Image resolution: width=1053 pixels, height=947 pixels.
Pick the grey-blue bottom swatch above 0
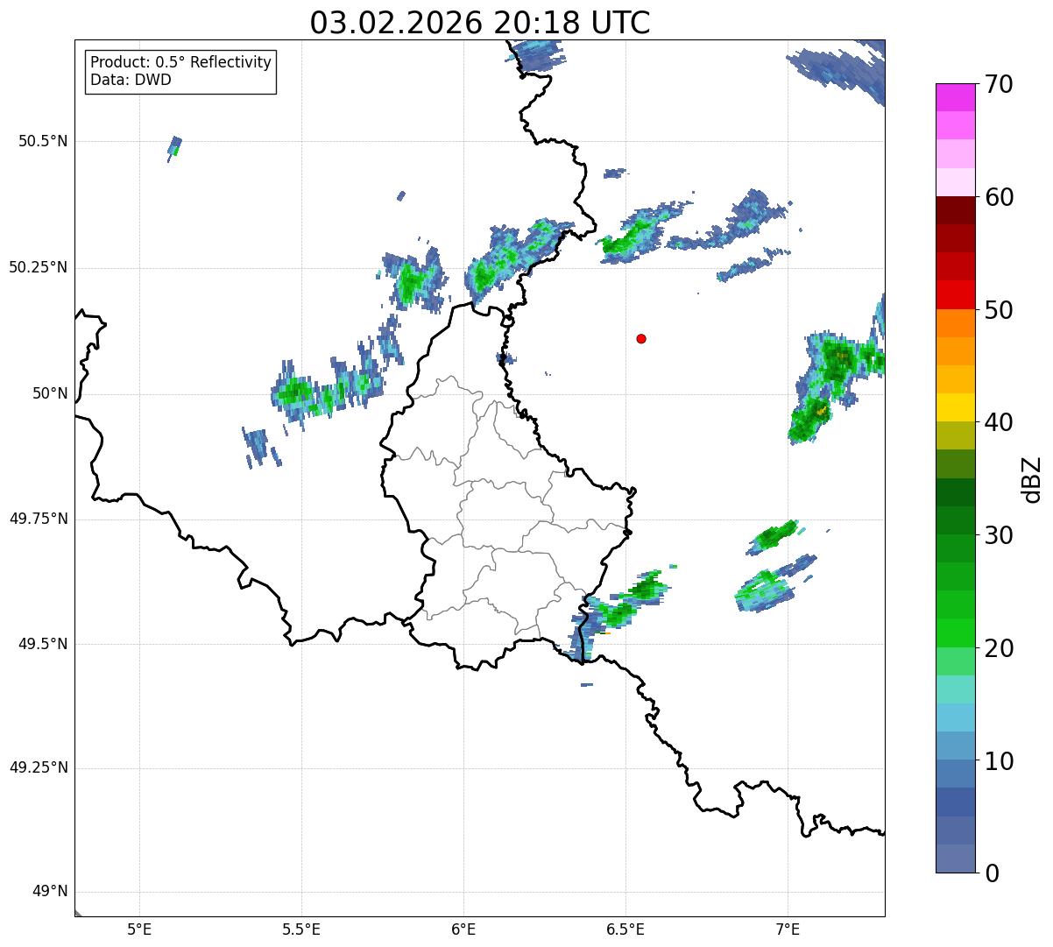[956, 859]
